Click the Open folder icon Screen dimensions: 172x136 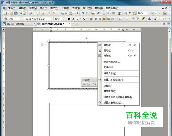[x=11, y=13]
